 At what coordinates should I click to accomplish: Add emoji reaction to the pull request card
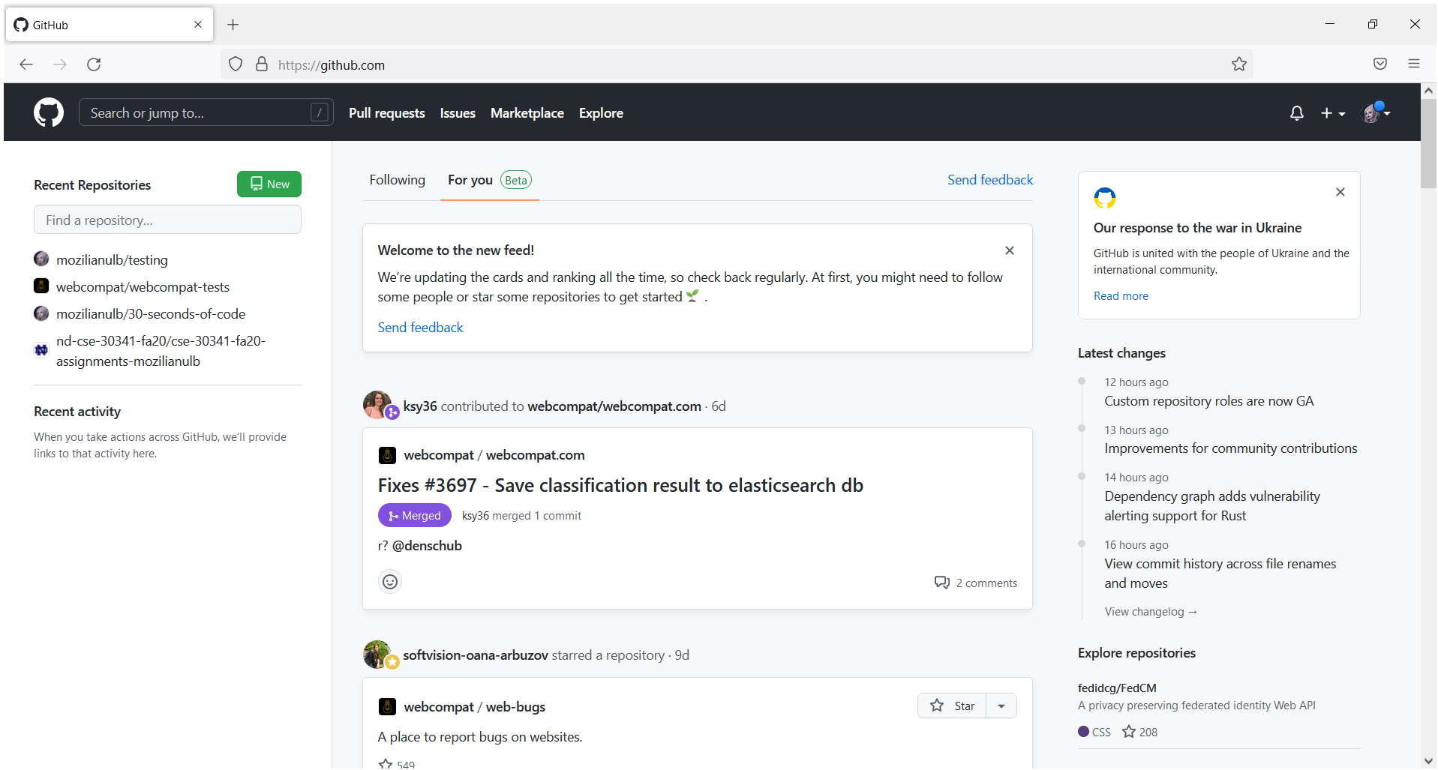[x=390, y=582]
